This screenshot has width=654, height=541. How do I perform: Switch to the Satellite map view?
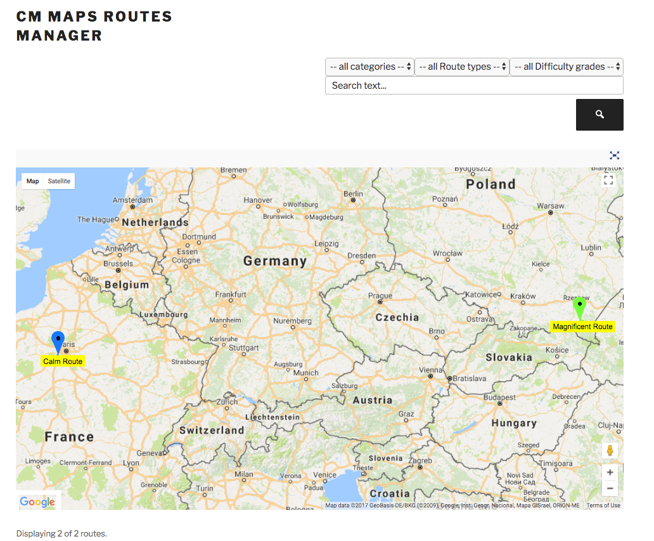point(59,181)
